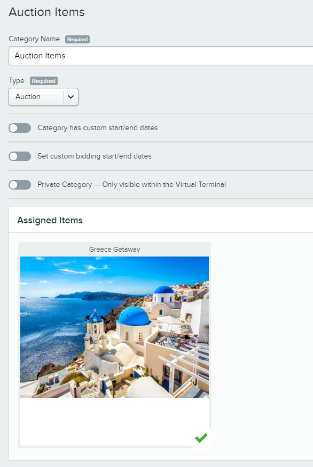Click the selected 'Auction' value text
The width and height of the screenshot is (313, 467).
pyautogui.click(x=28, y=96)
